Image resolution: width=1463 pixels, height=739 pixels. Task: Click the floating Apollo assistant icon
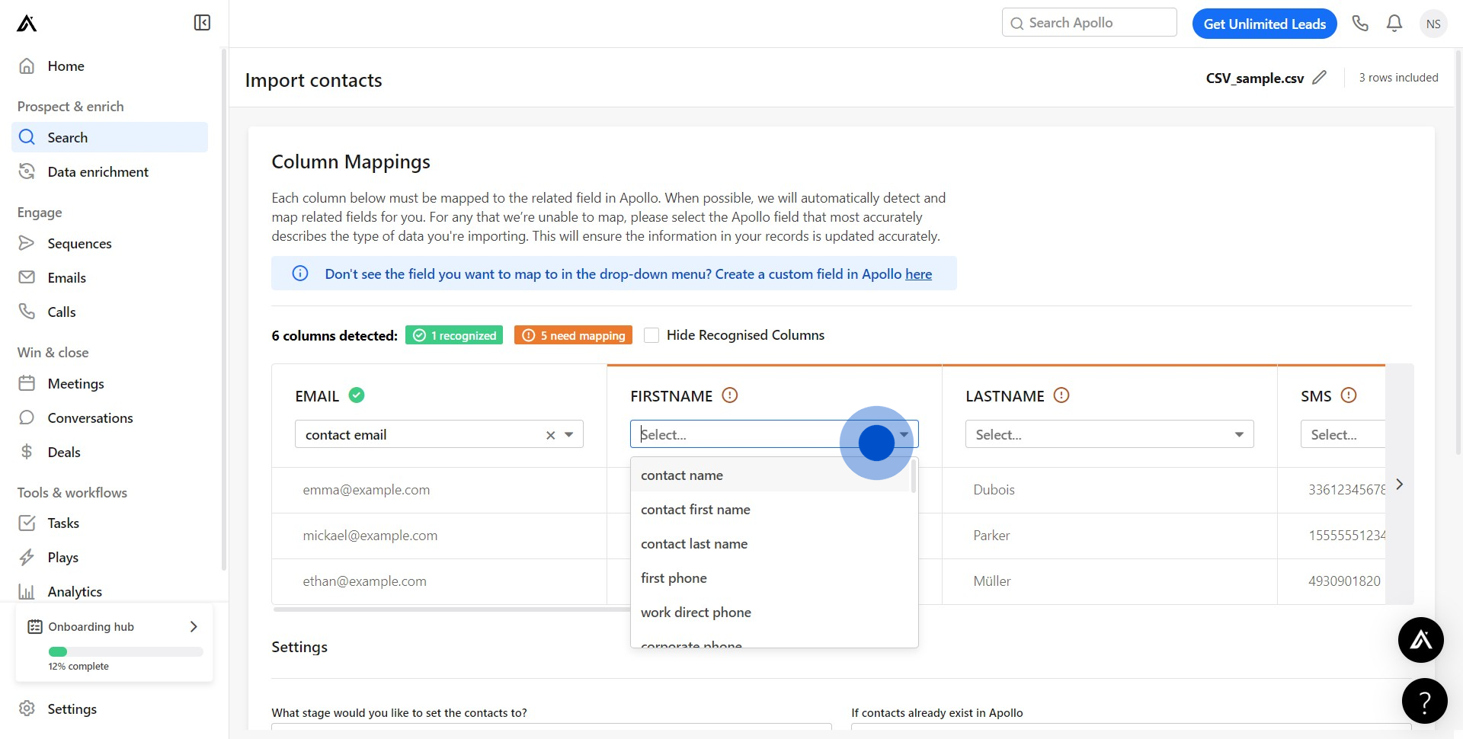1420,640
